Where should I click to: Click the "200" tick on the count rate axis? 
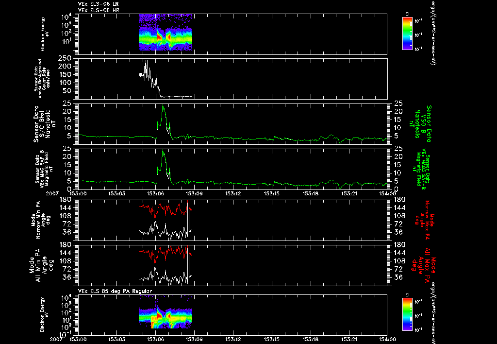pos(65,67)
